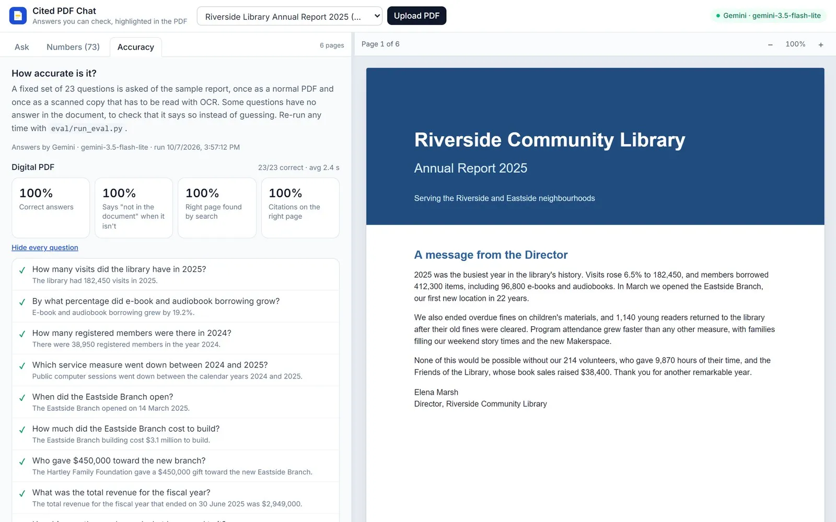Click the 23/23 correct summary text
This screenshot has width=836, height=522.
[298, 168]
